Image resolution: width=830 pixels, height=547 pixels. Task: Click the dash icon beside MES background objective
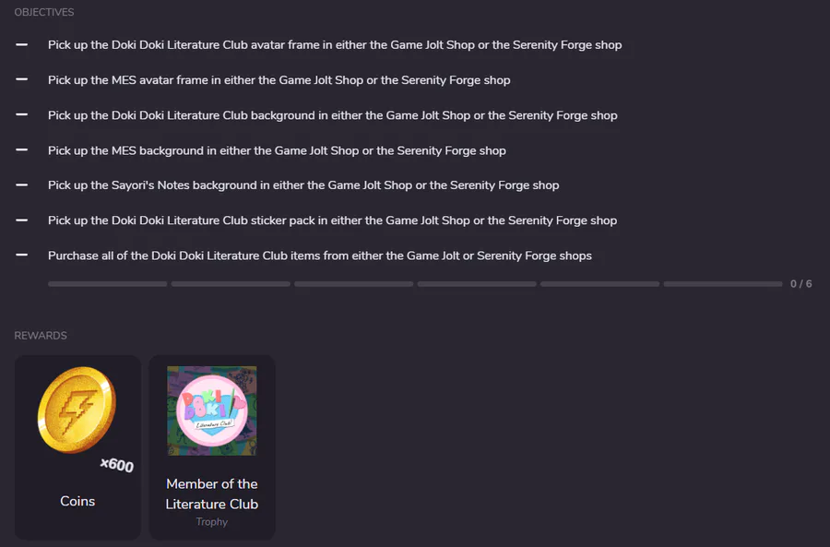(22, 150)
